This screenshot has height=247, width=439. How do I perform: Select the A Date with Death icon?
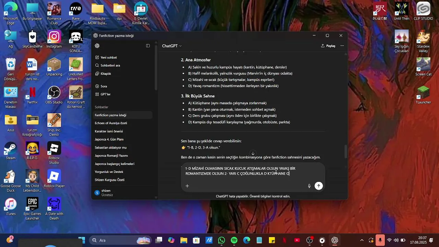pyautogui.click(x=54, y=209)
